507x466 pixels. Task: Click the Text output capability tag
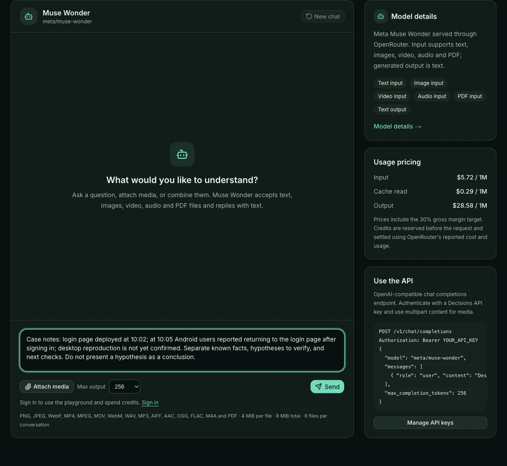[392, 110]
